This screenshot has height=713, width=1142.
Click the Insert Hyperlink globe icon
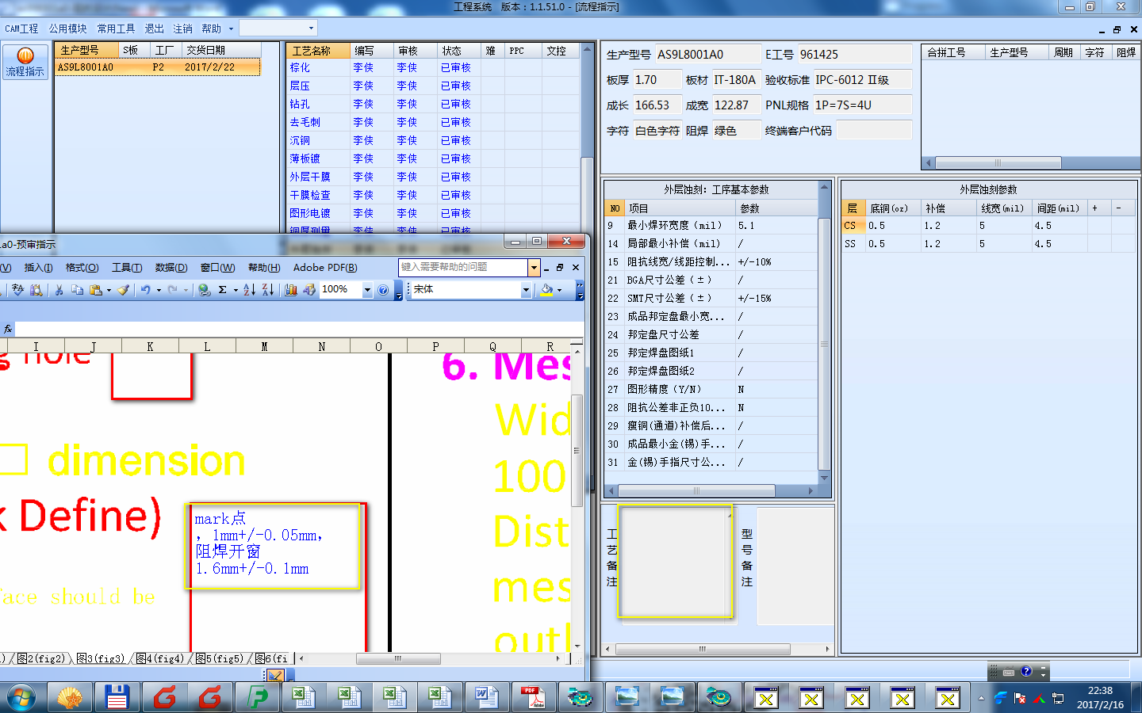pyautogui.click(x=204, y=290)
